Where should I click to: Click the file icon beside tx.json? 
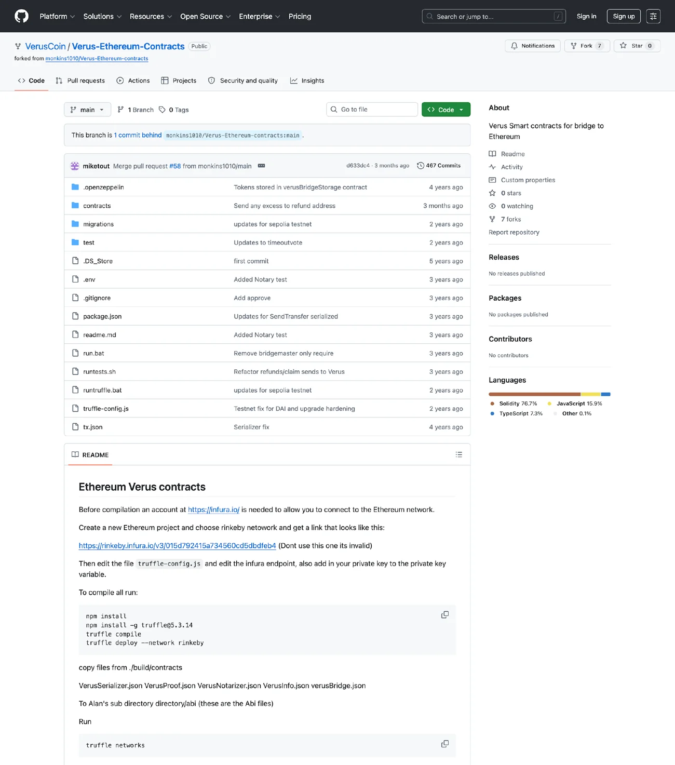(x=75, y=427)
